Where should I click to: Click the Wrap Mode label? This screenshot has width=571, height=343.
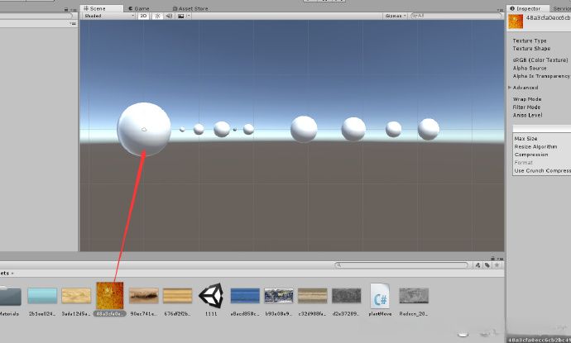(x=527, y=99)
